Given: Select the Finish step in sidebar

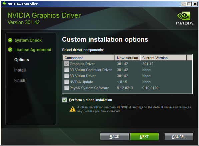Looking at the screenshot, I should [x=20, y=81].
